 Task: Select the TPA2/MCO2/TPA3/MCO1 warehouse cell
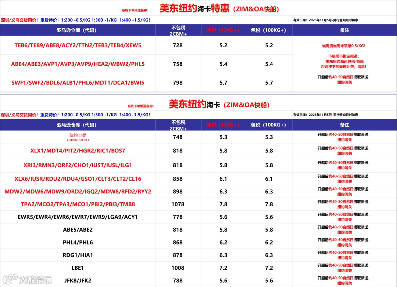(x=78, y=204)
